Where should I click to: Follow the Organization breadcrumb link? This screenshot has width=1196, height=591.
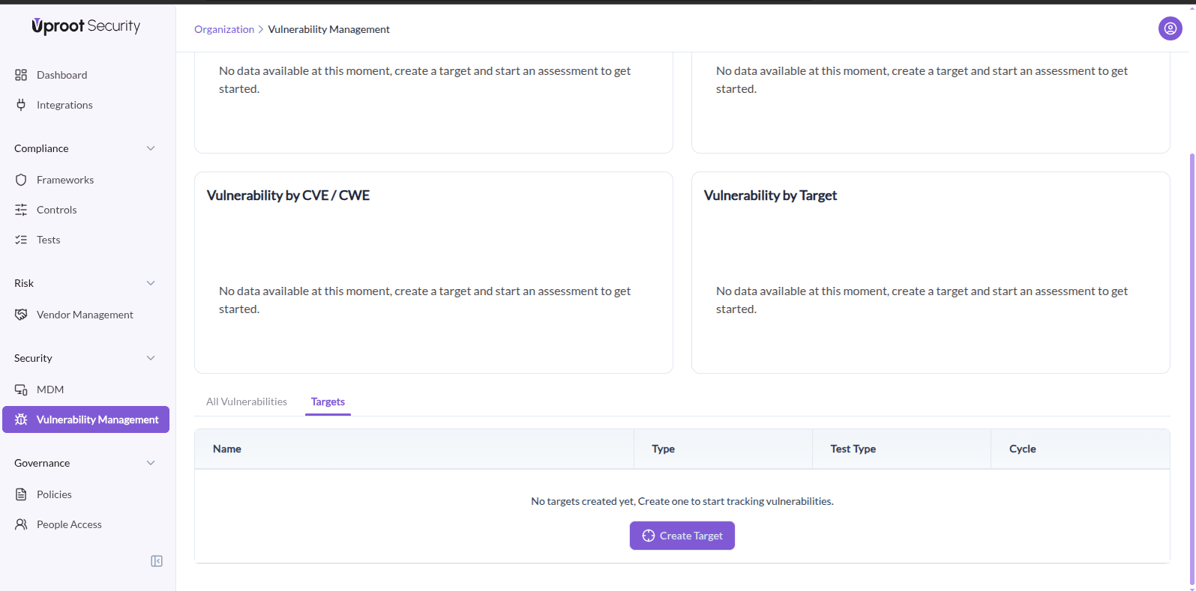tap(224, 29)
